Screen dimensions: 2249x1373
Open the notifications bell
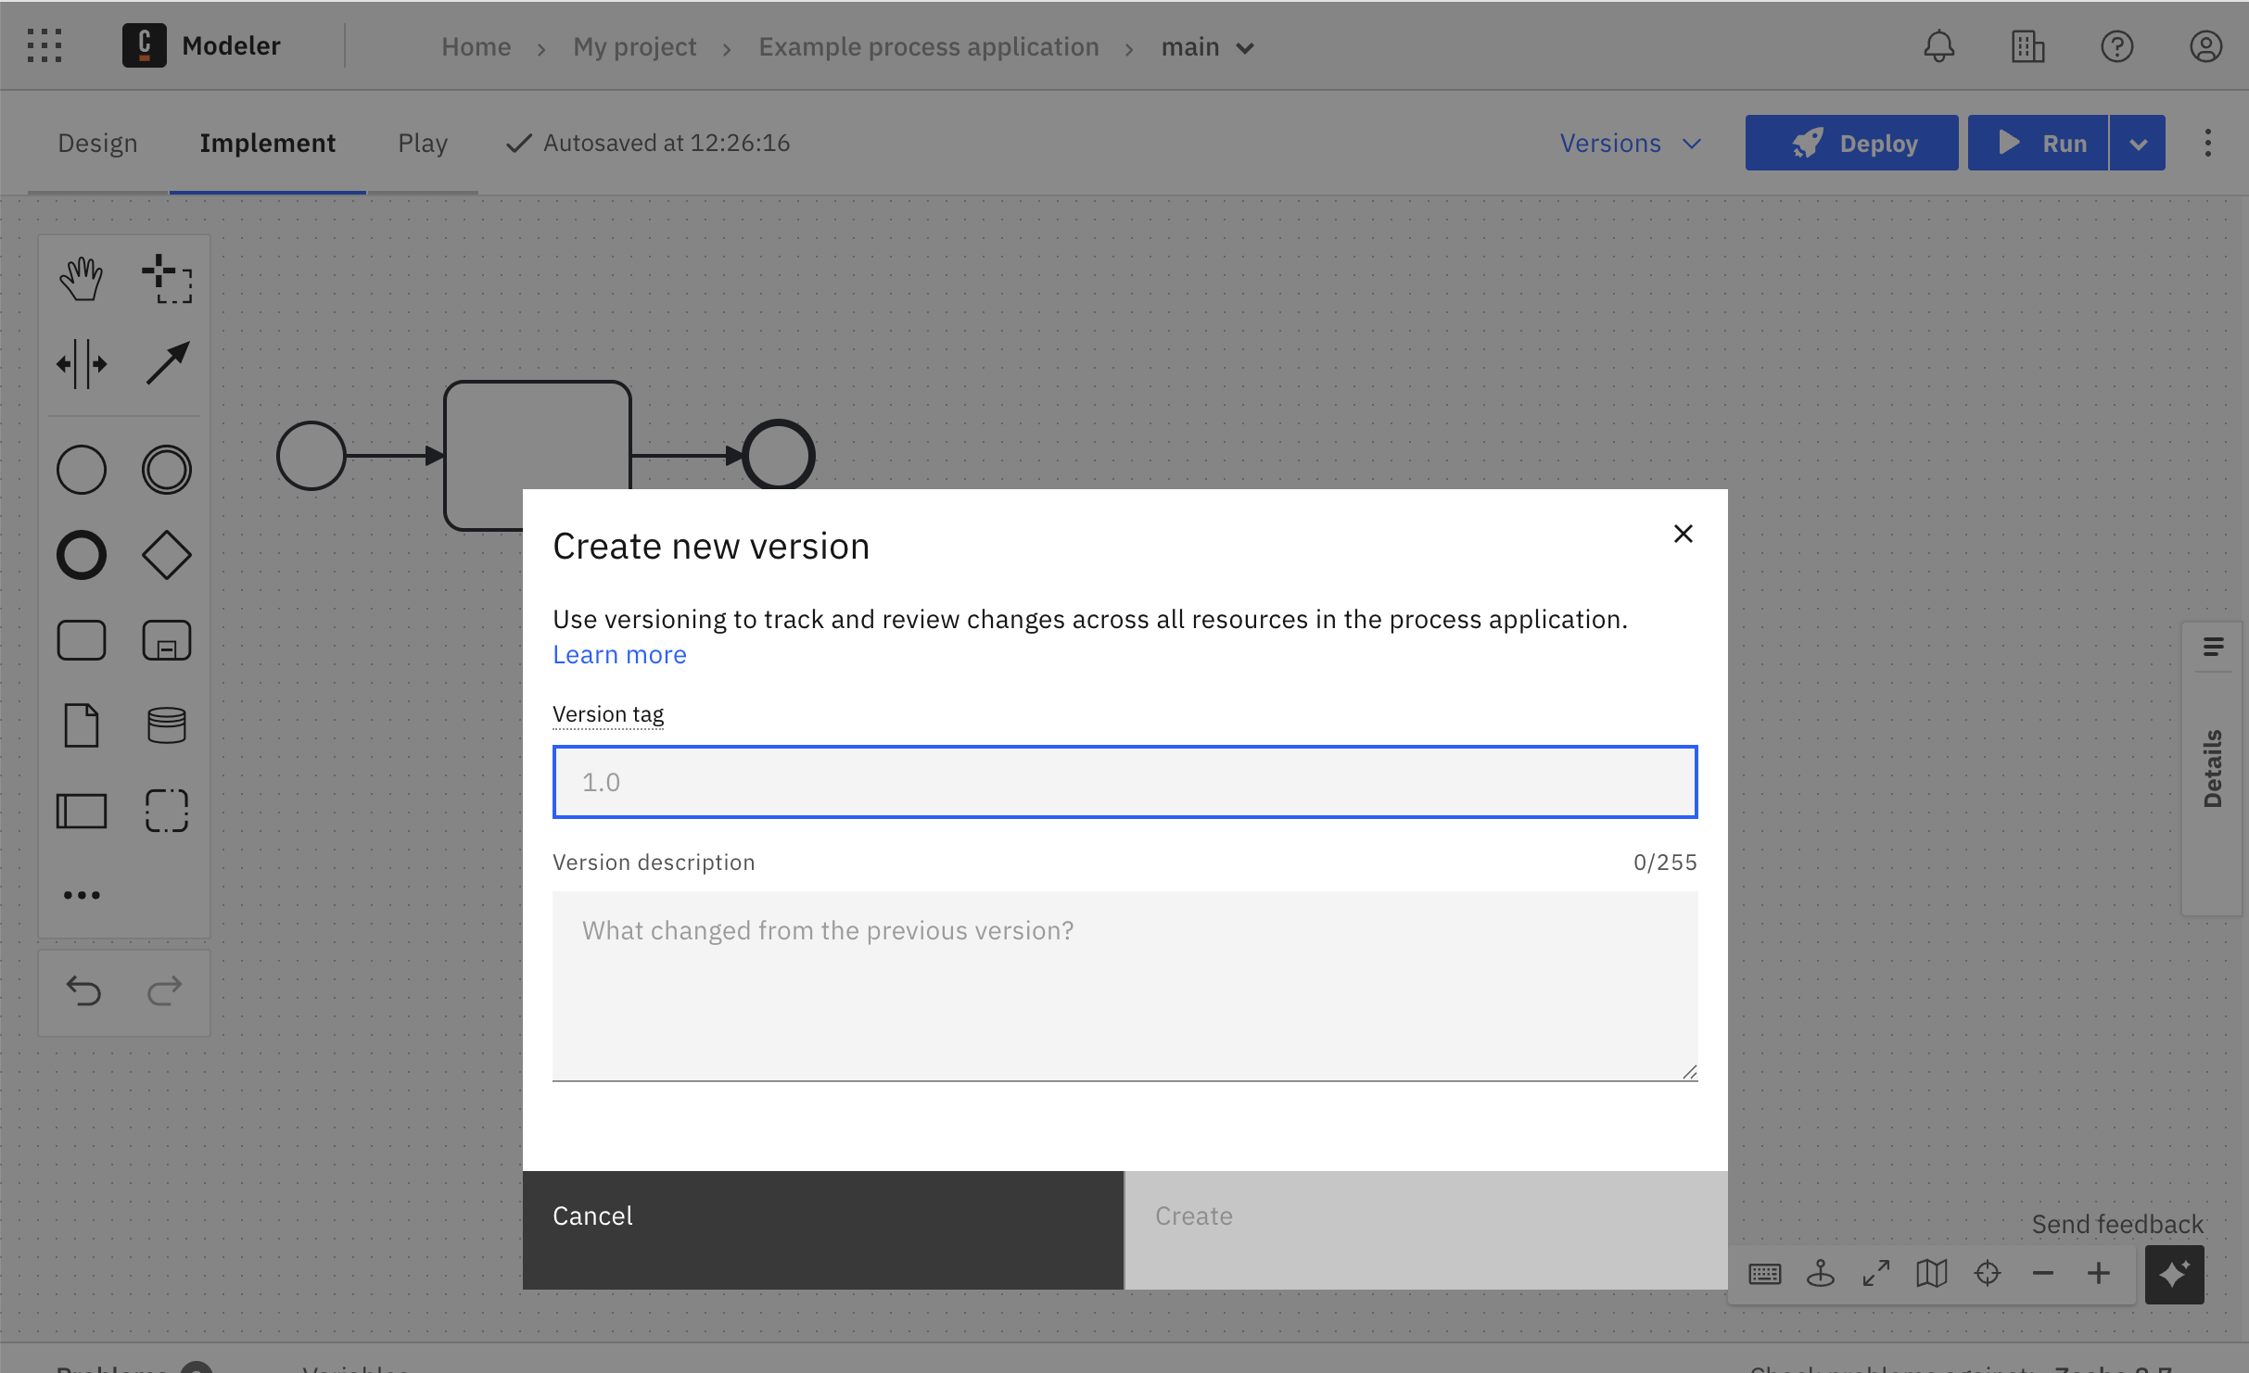coord(1939,46)
